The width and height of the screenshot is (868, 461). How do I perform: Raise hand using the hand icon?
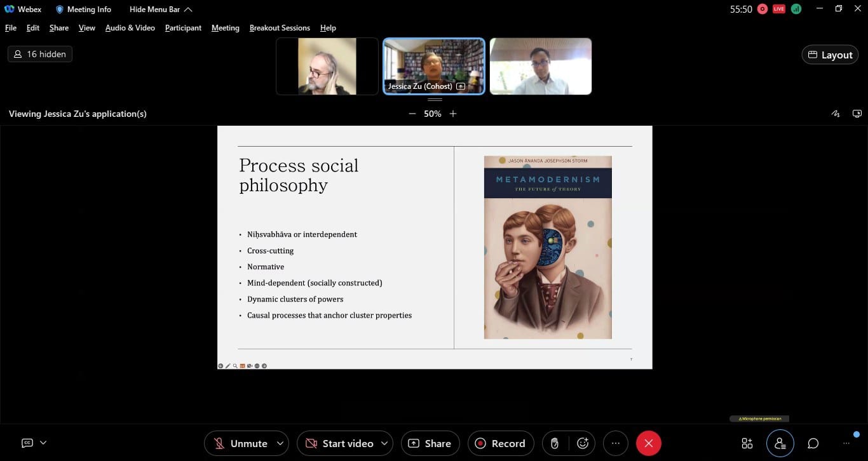(555, 443)
